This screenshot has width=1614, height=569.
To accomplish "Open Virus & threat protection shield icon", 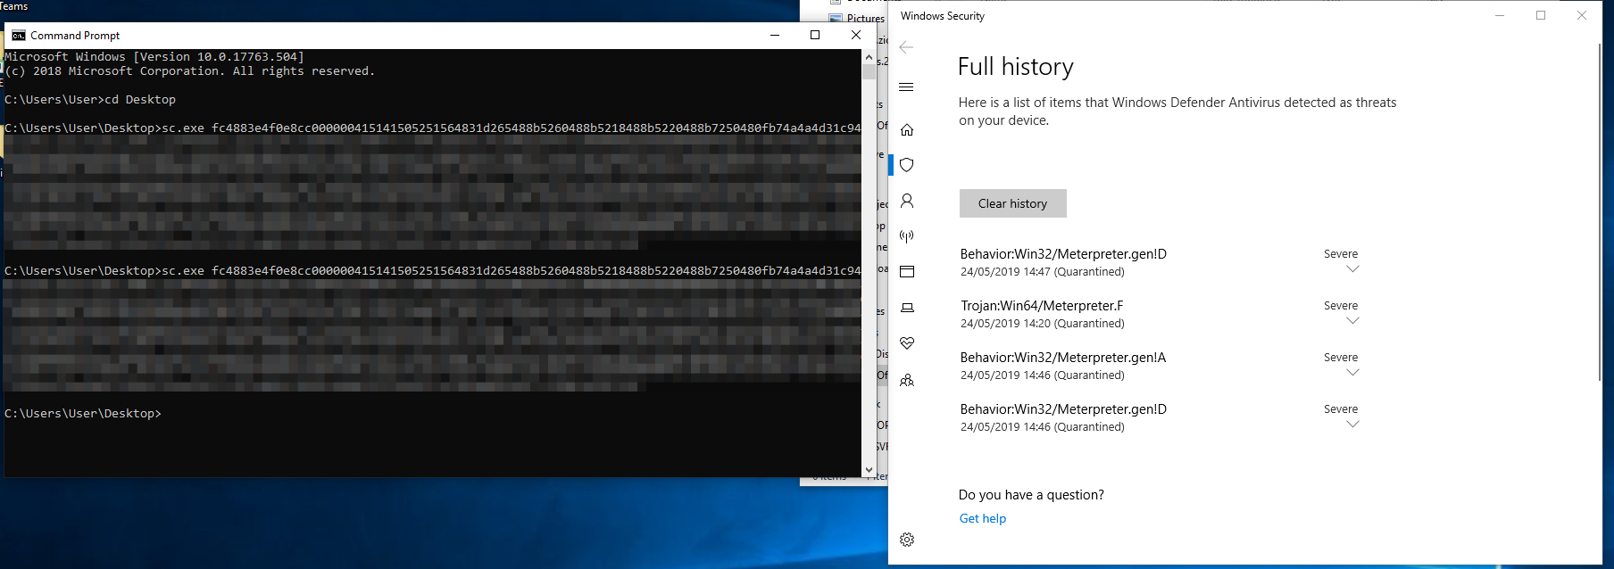I will (907, 165).
